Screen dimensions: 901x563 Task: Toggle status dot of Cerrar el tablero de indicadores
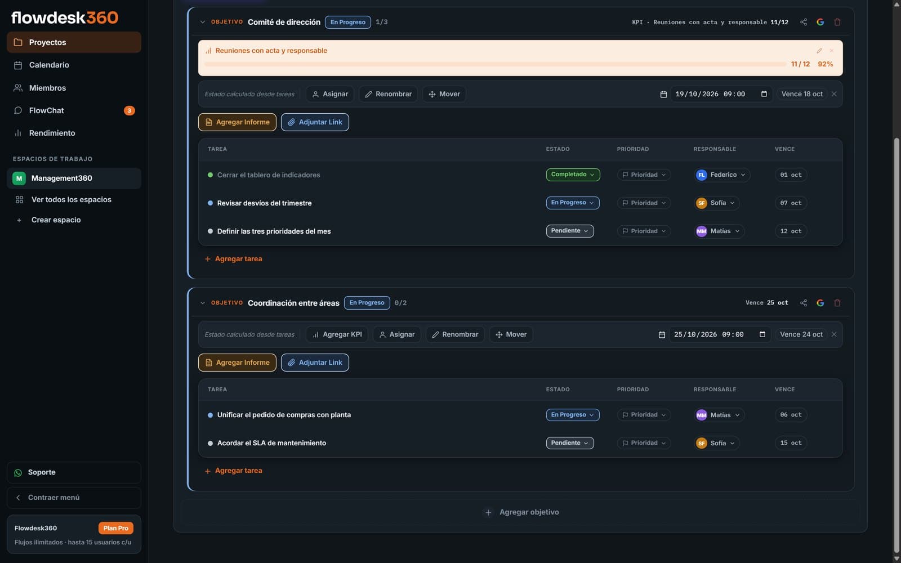[211, 175]
